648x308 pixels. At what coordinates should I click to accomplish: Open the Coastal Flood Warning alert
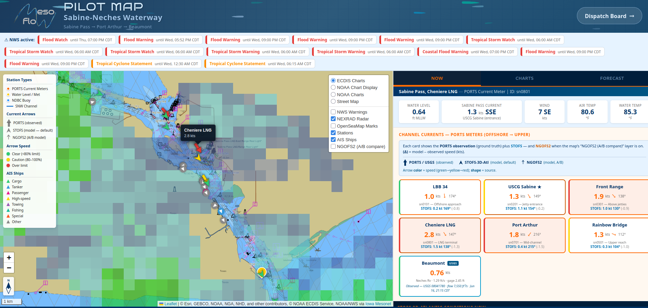pyautogui.click(x=468, y=52)
